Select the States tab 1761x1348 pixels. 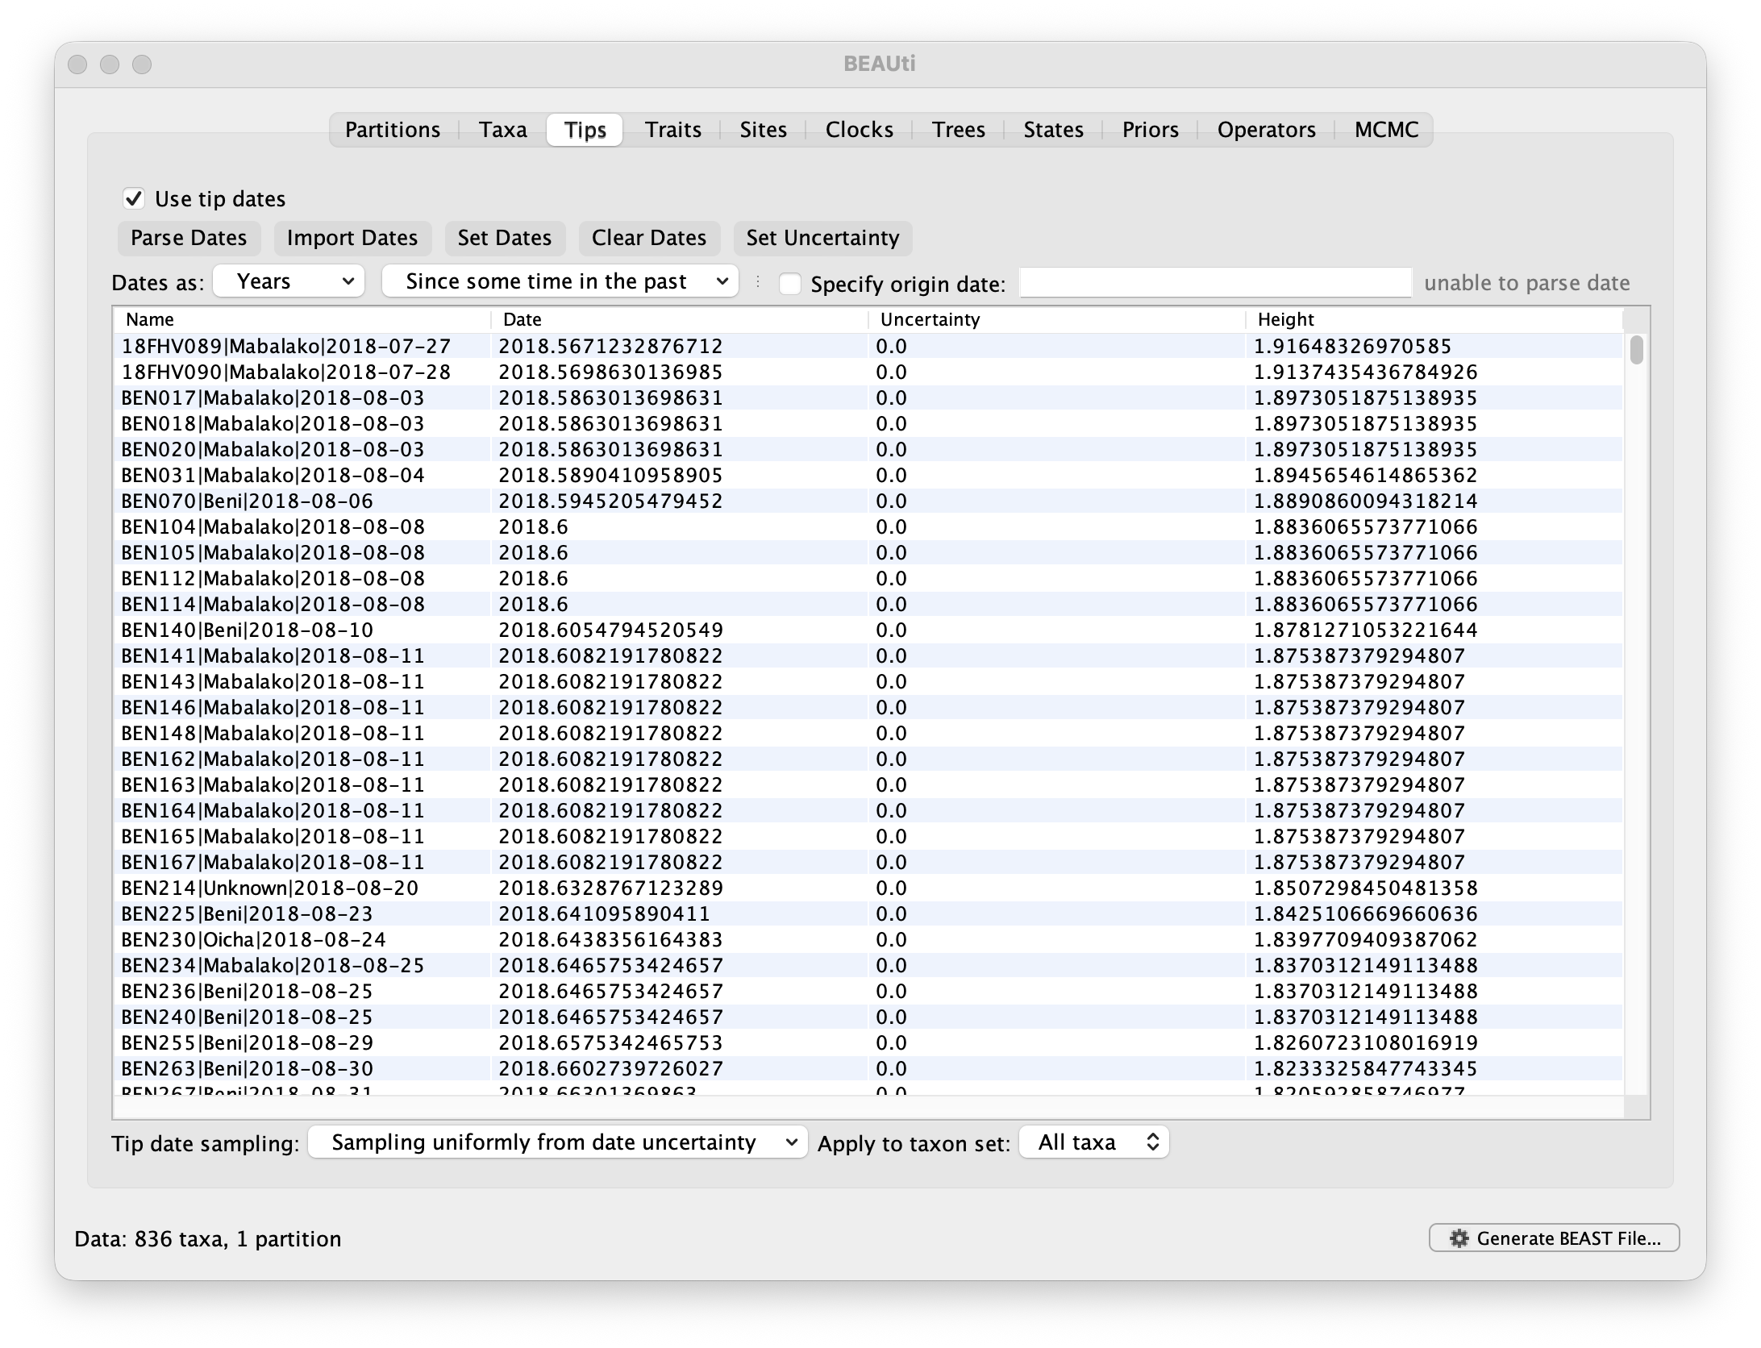coord(1054,130)
